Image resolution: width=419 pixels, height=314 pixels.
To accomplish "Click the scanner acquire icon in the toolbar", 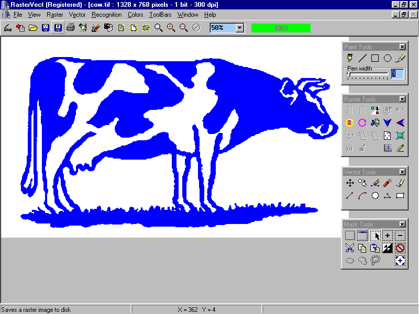I will (8, 28).
